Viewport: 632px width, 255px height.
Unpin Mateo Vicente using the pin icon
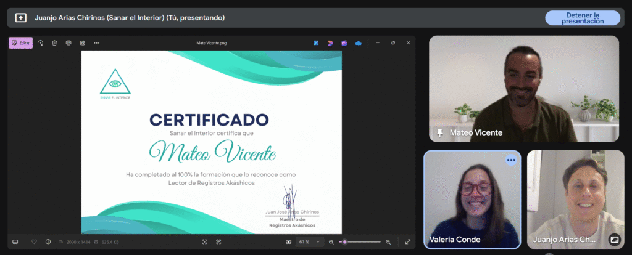click(439, 132)
